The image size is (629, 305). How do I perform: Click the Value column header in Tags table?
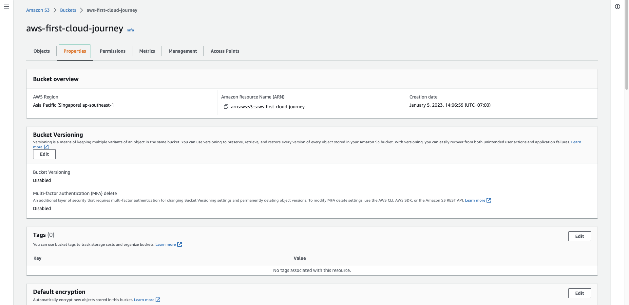[300, 258]
